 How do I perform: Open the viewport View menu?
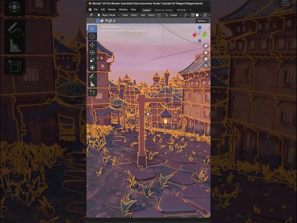[x=125, y=15]
